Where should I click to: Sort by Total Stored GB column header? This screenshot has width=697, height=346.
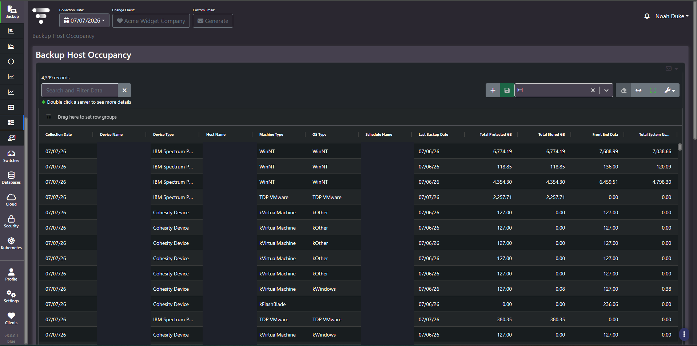tap(551, 134)
